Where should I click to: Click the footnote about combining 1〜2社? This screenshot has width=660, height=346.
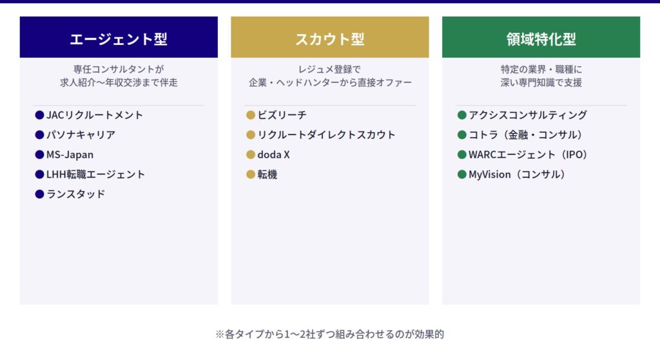click(329, 334)
